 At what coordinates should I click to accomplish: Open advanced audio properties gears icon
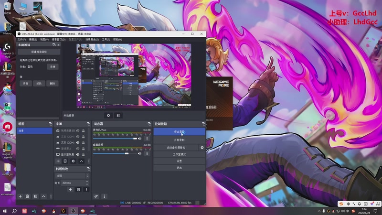(x=96, y=196)
